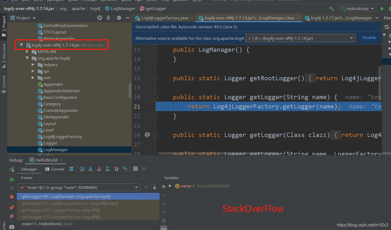Close the HelloWorld debug session tab
Viewport: 391px width, 230px height.
click(61, 160)
